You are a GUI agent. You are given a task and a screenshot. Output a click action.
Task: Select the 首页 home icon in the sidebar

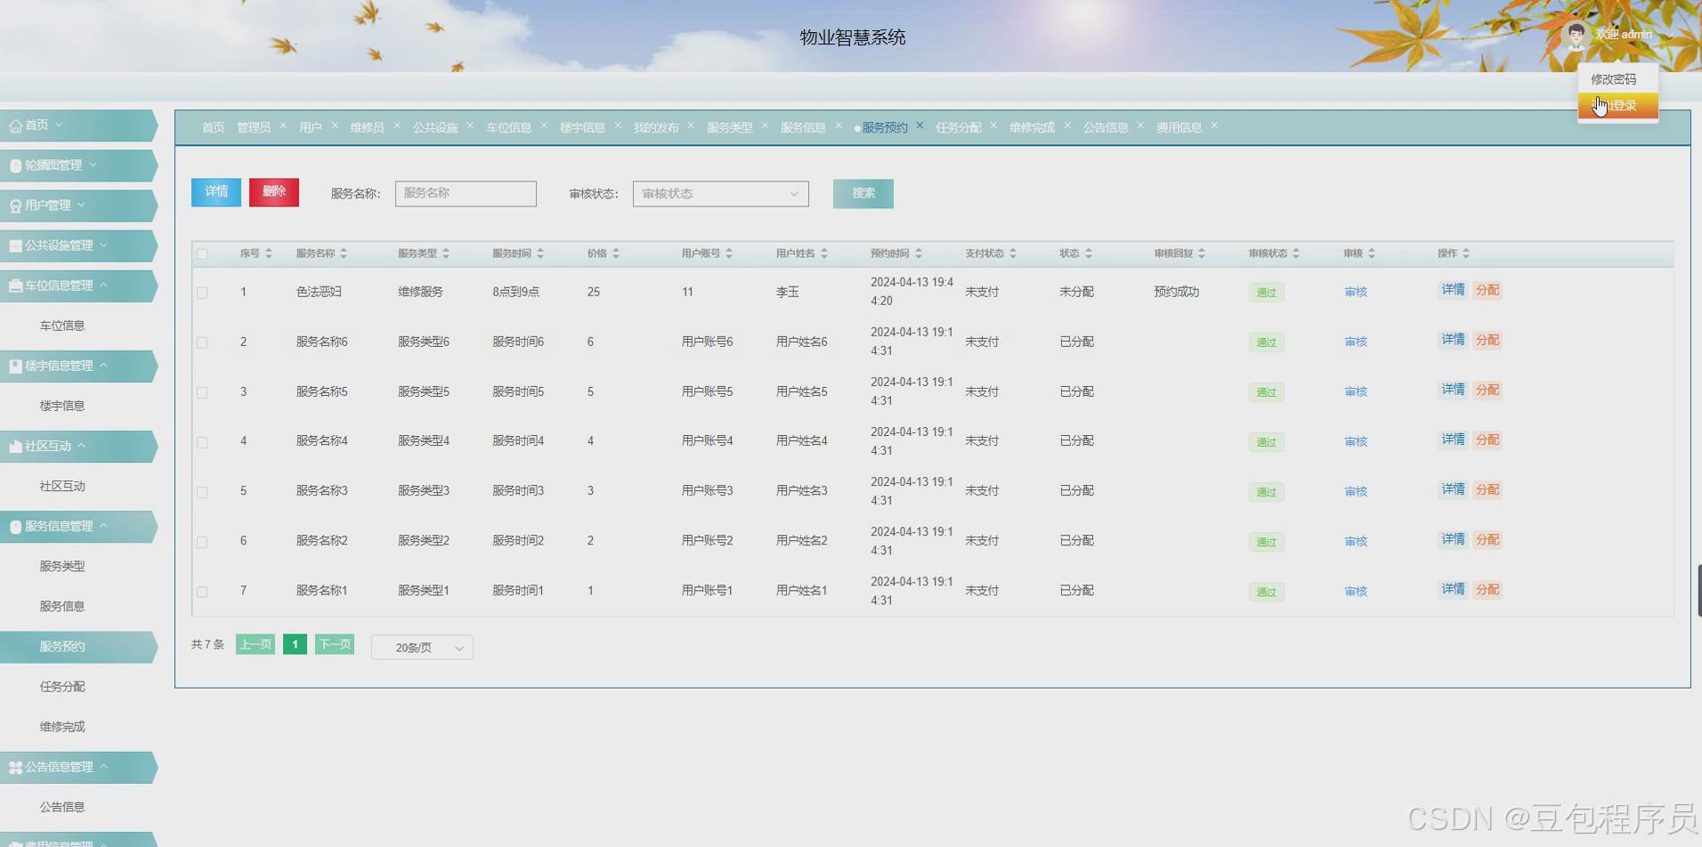click(16, 125)
